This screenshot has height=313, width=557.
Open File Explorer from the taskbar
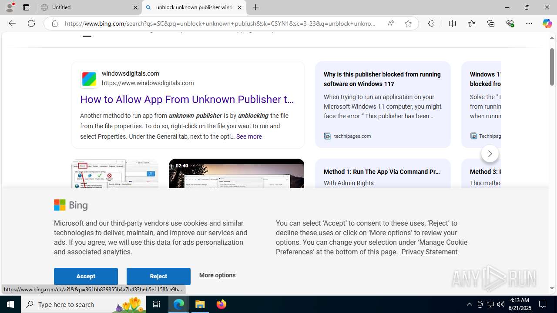click(200, 304)
